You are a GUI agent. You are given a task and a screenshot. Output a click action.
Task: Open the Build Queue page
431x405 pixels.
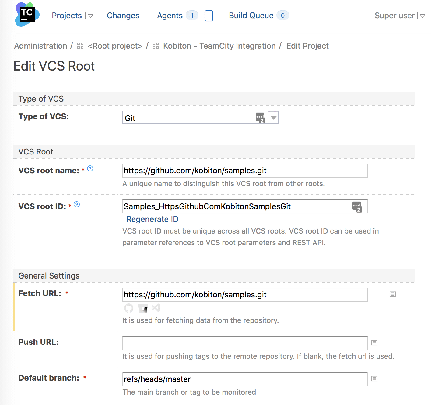251,16
